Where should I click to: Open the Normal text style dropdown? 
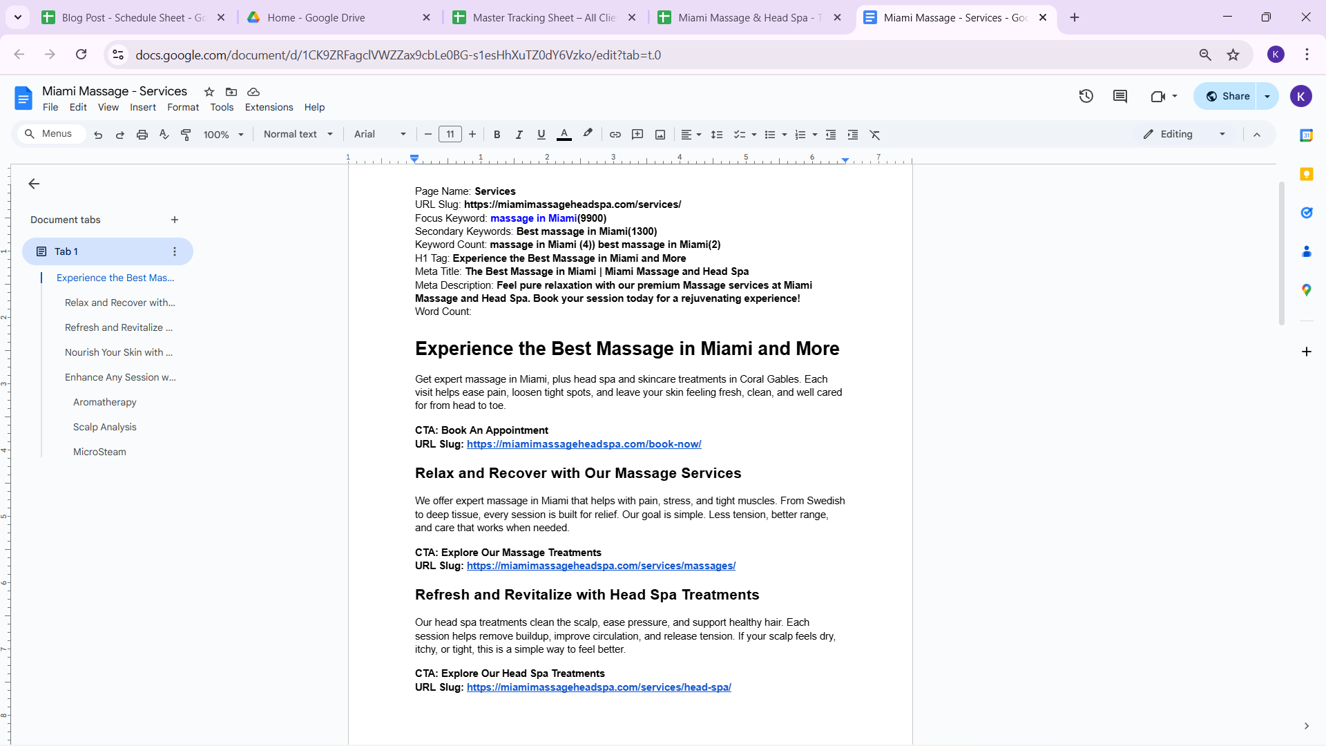coord(298,134)
